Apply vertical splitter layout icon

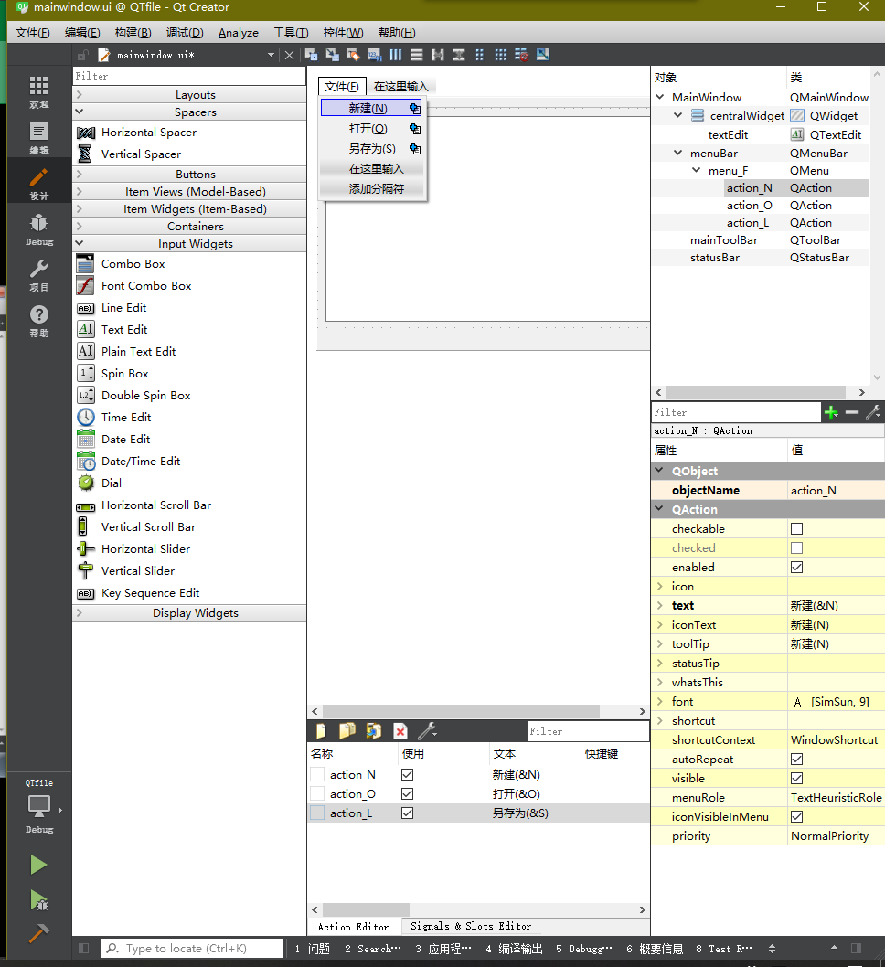459,55
